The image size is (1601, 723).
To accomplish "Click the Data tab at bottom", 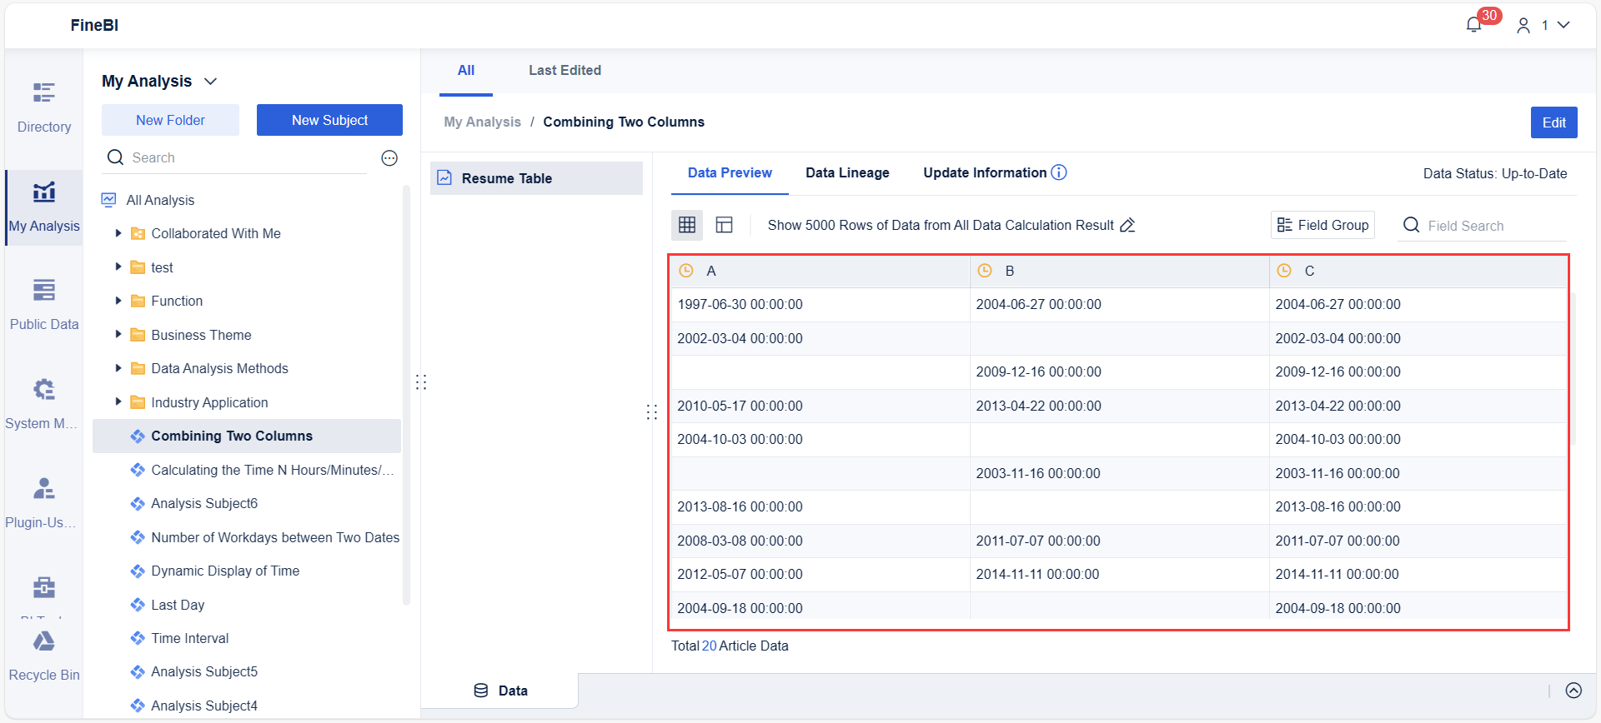I will 500,691.
